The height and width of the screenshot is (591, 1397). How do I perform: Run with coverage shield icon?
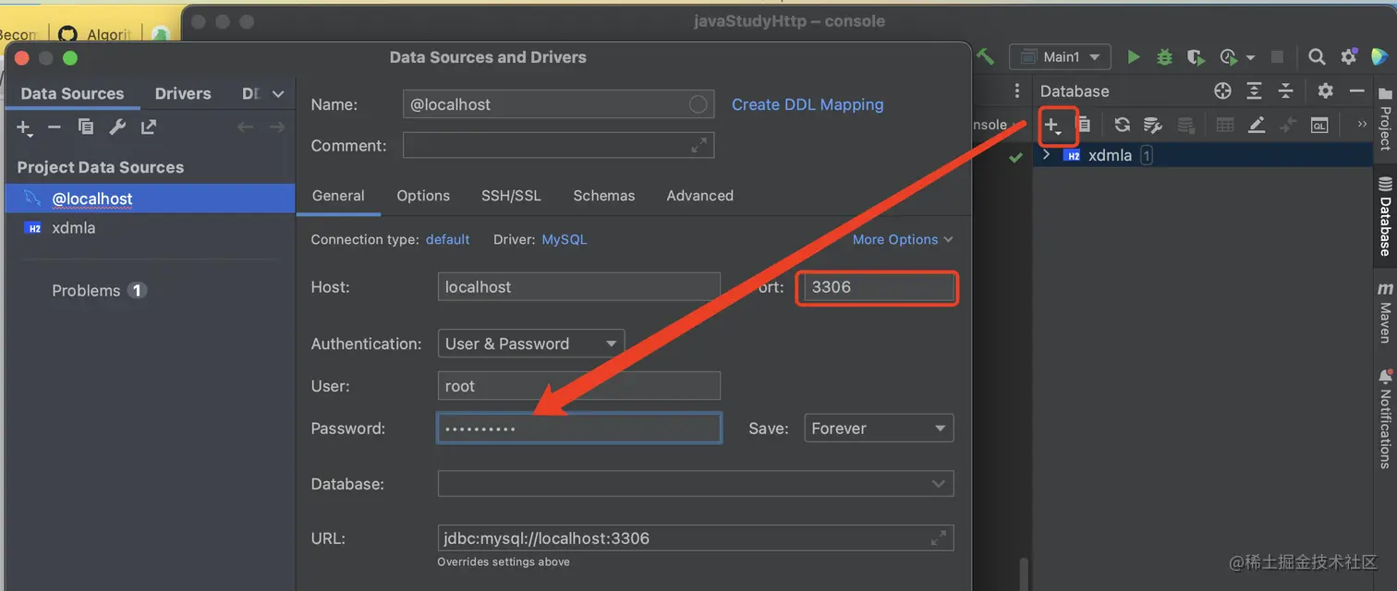click(x=1196, y=57)
